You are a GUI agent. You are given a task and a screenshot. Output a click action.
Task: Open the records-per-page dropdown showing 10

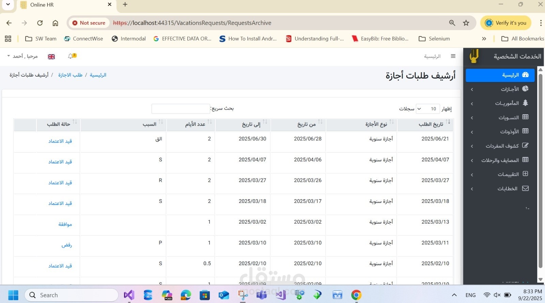428,109
